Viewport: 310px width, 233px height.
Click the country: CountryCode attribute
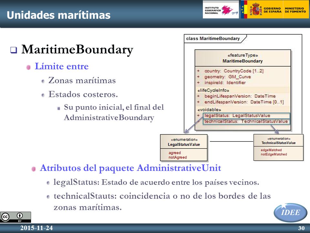coord(234,71)
